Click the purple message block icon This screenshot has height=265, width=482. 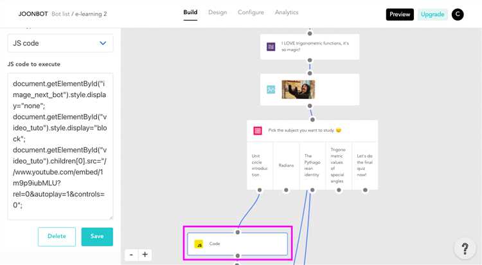[x=271, y=47]
